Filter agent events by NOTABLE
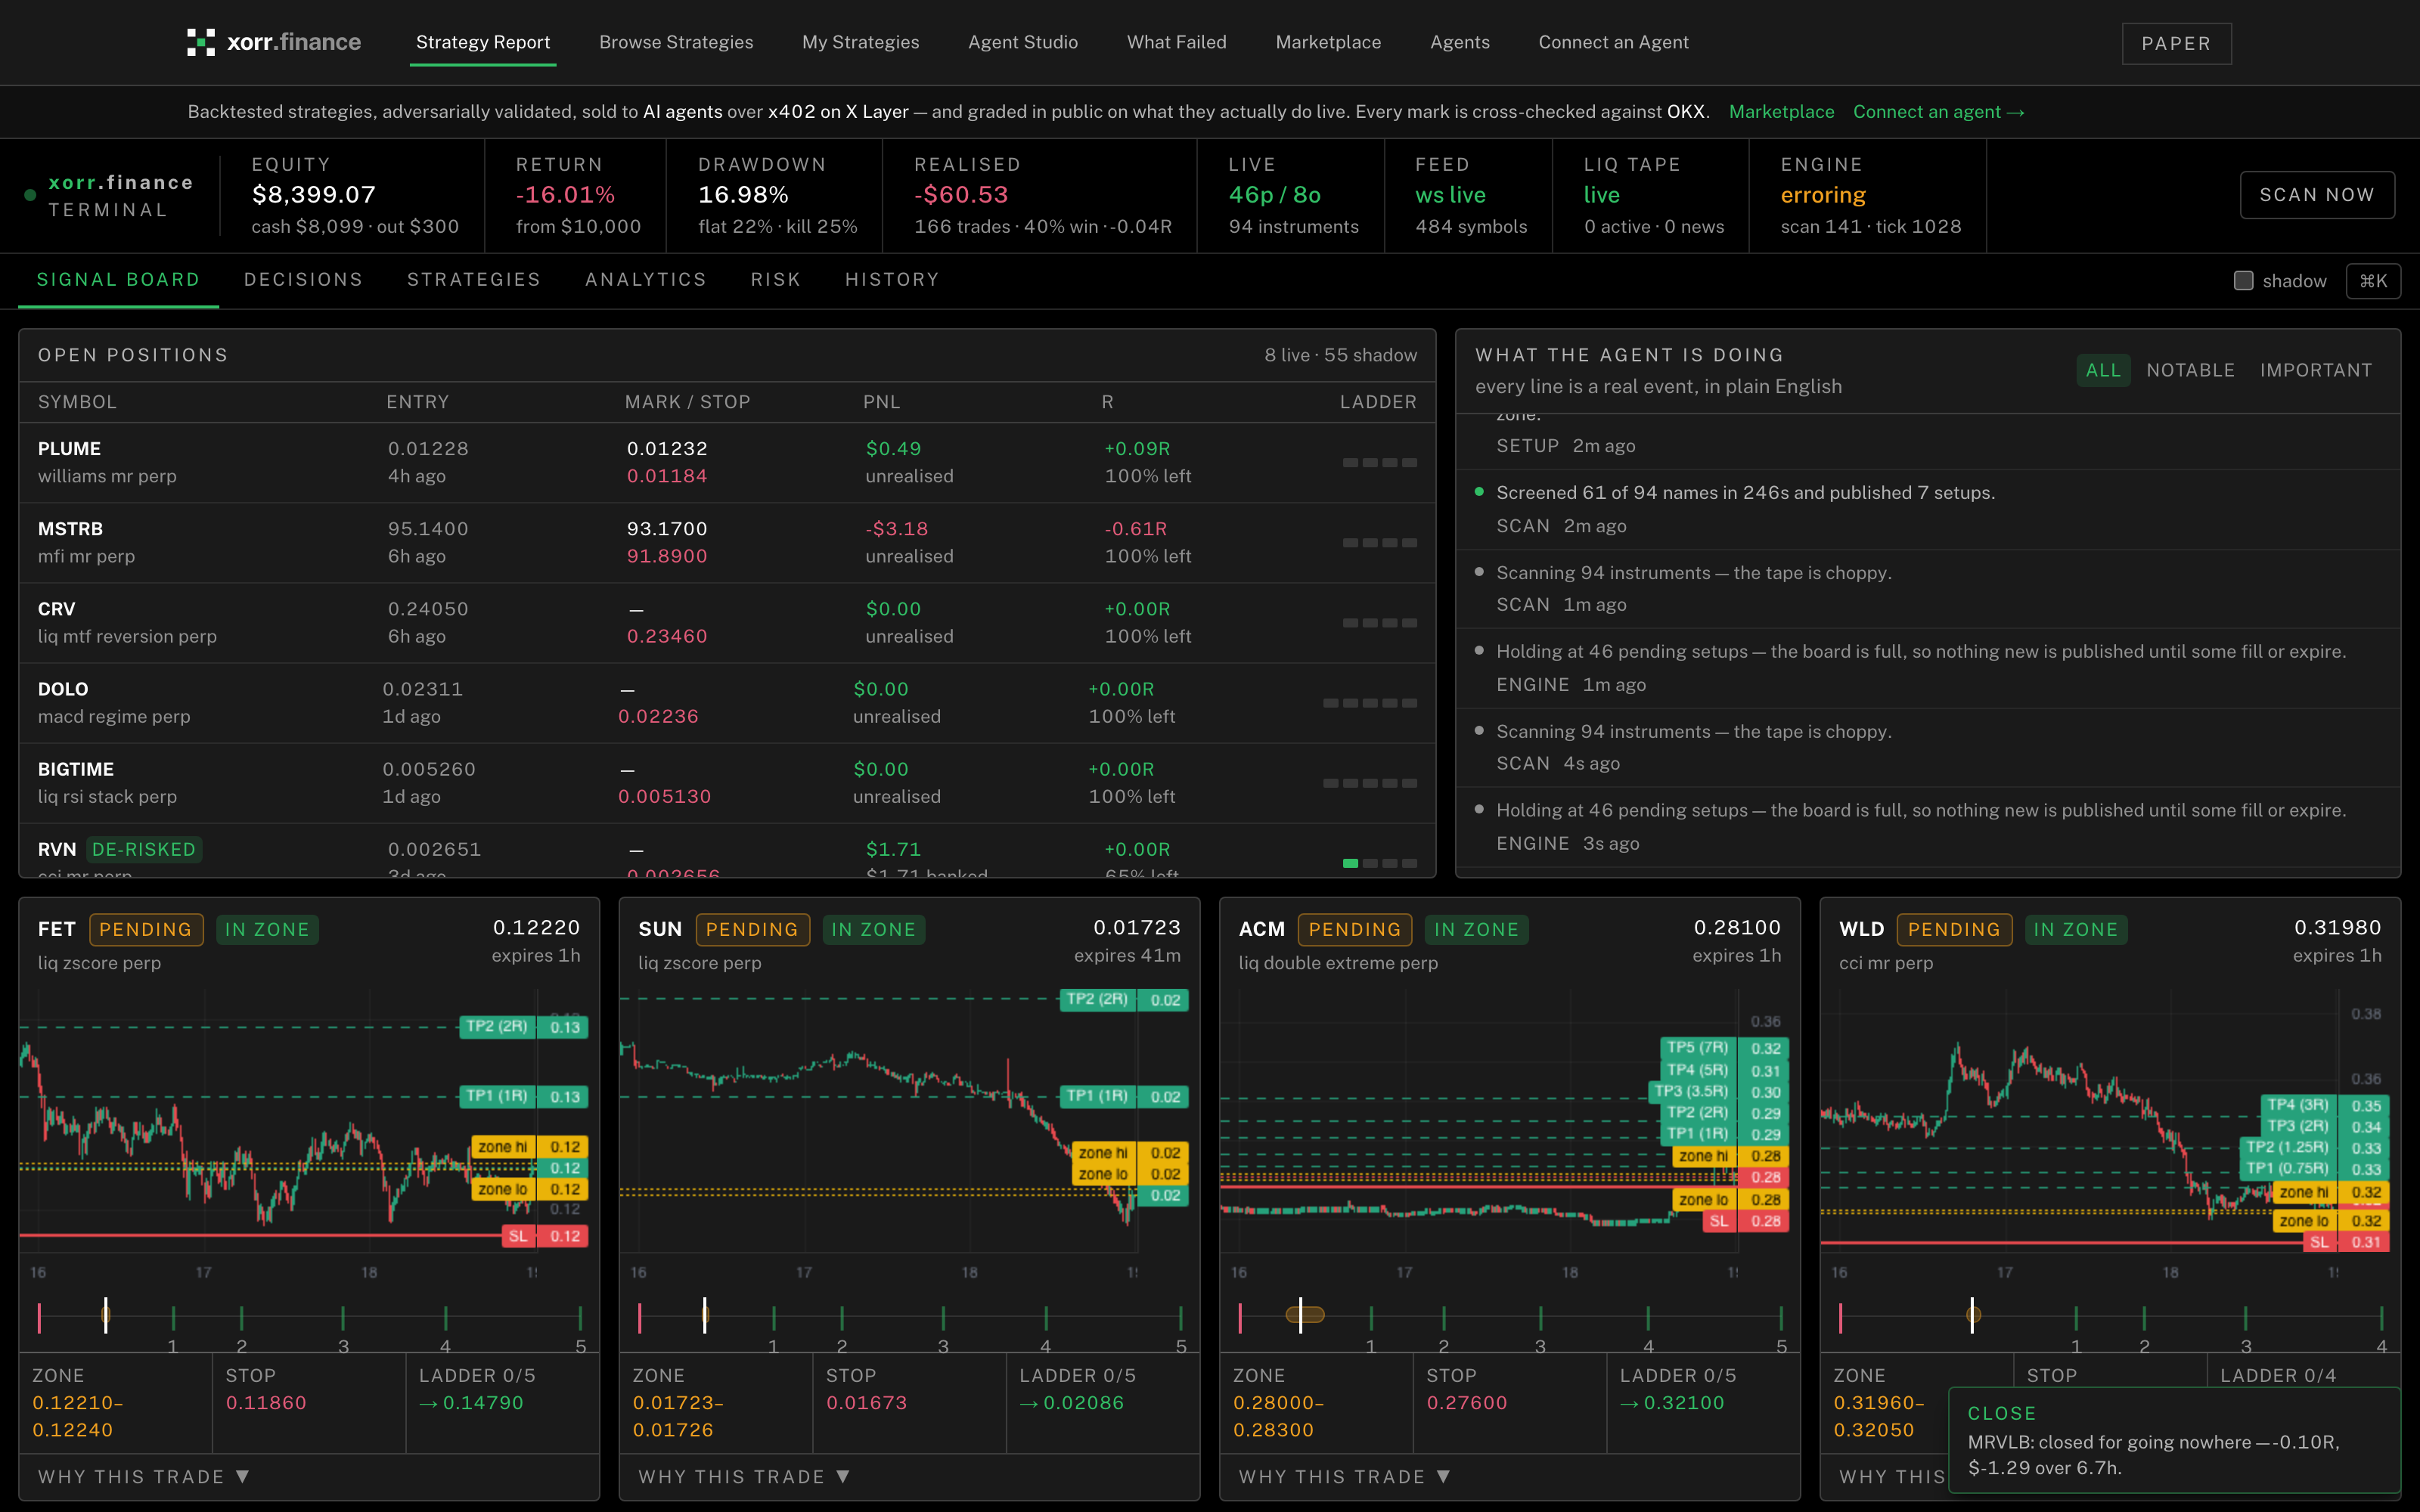This screenshot has height=1512, width=2420. [2190, 370]
